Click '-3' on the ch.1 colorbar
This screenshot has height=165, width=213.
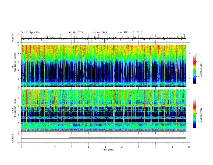click(198, 54)
